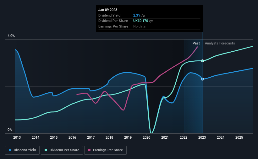This screenshot has height=159, width=258.
Task: Click the 2019 x-axis year label
Action: (128, 137)
